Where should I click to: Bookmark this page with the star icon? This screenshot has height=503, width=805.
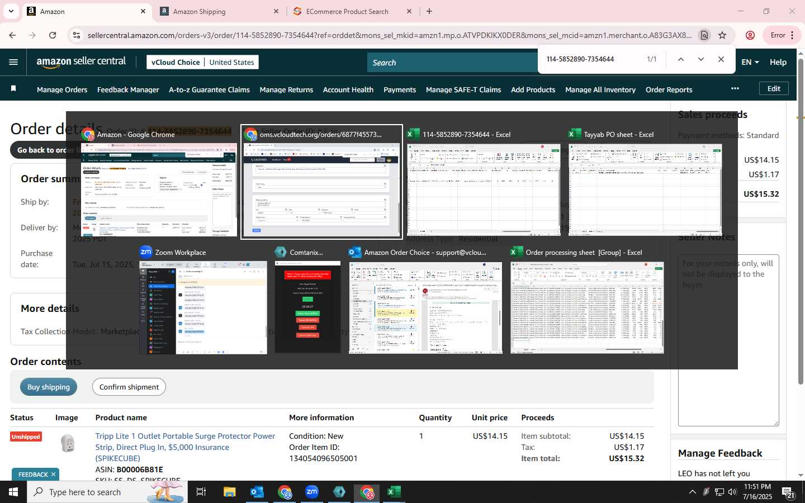click(722, 35)
